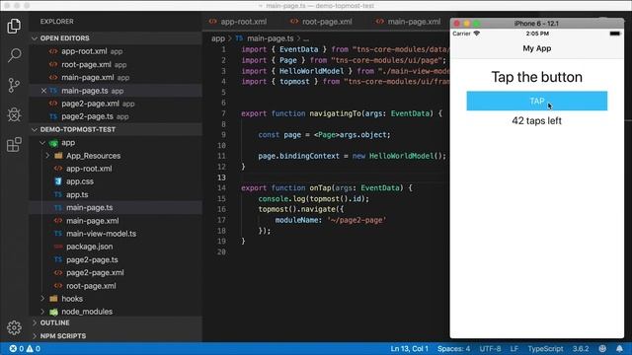Click the 'My App' title in simulator
Viewport: 632px width, 355px height.
click(x=537, y=48)
